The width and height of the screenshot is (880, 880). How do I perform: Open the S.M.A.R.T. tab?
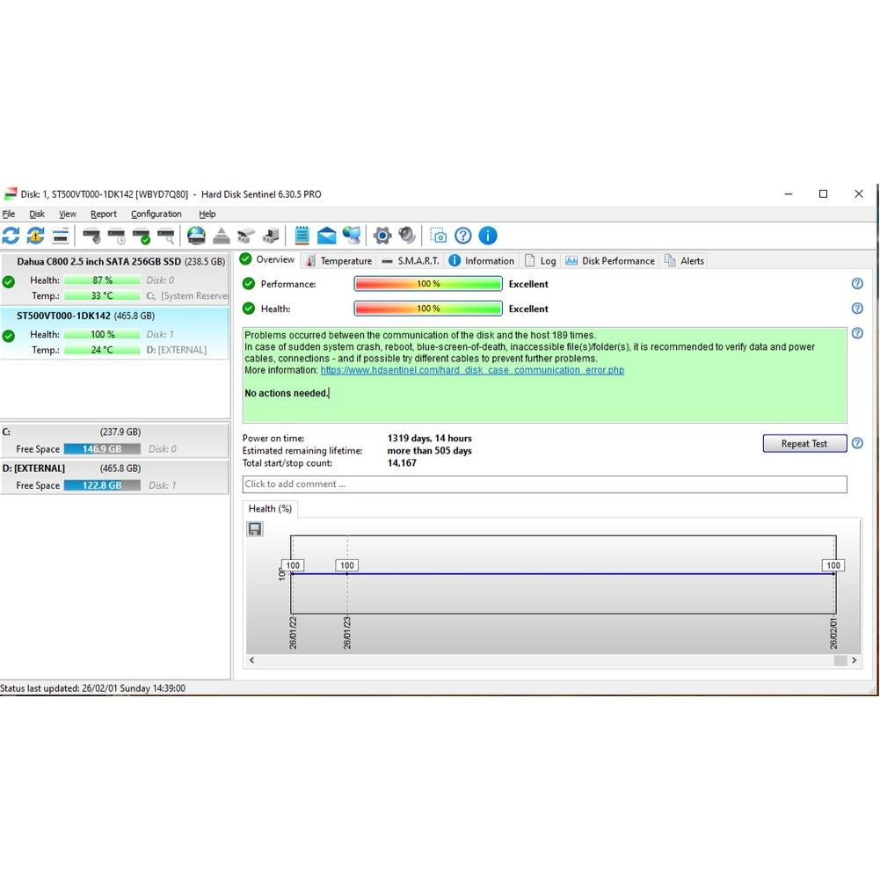click(x=411, y=261)
